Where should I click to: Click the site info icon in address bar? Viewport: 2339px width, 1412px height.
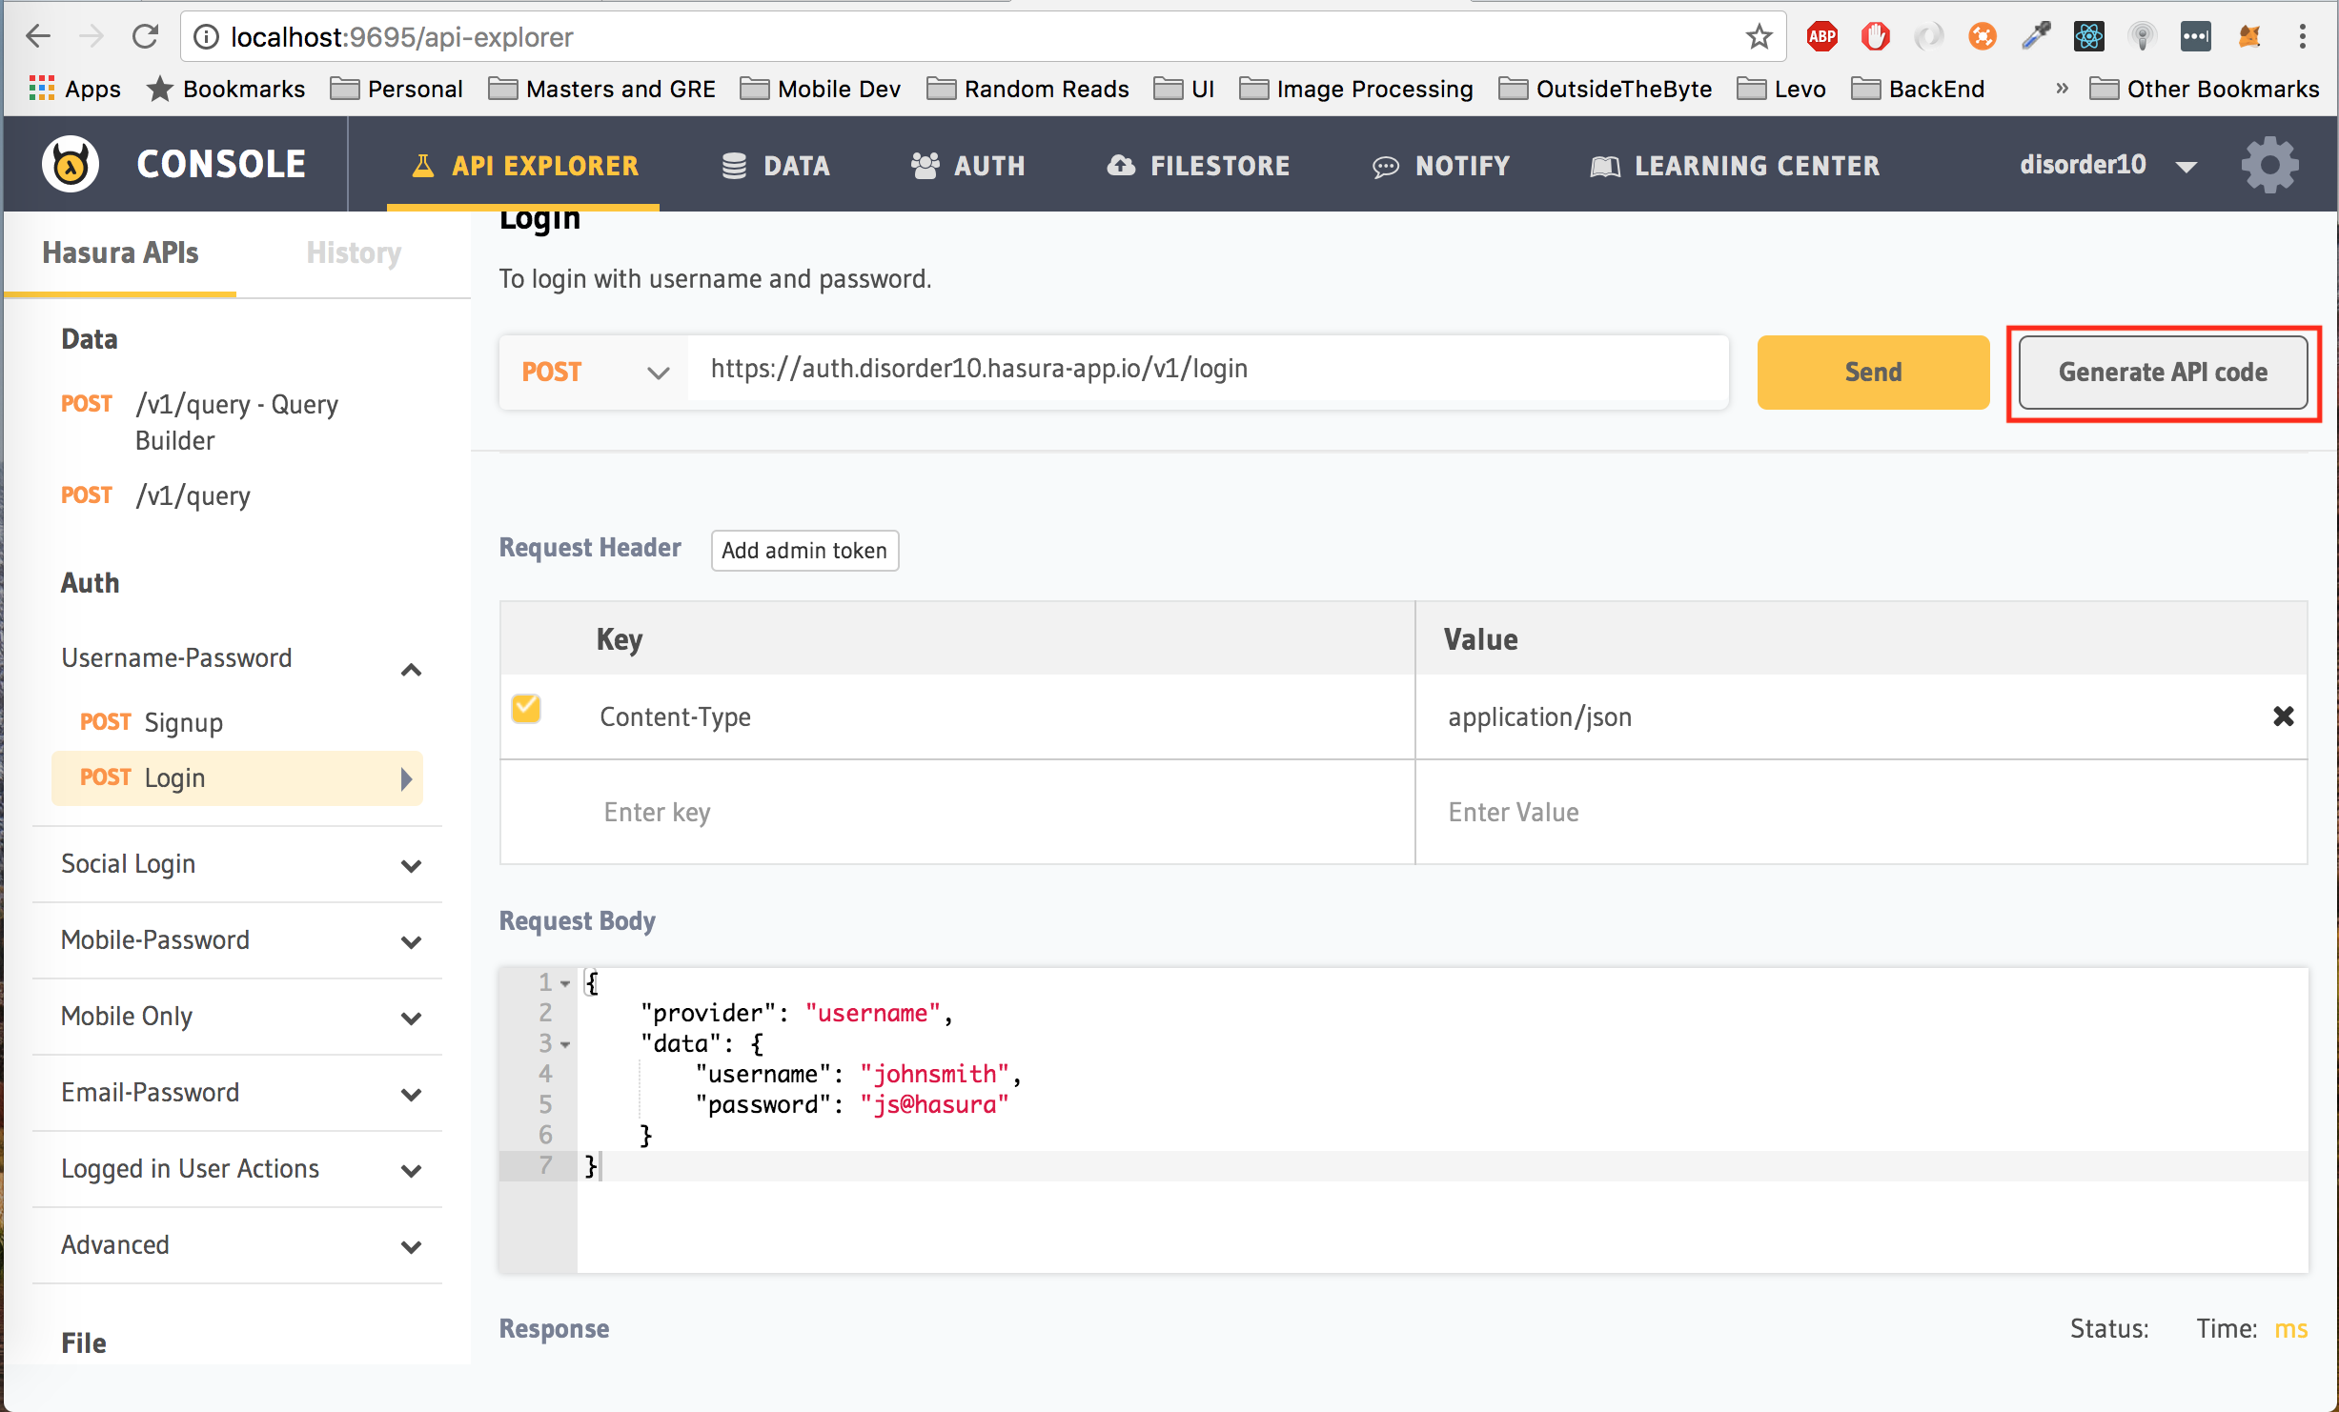(x=205, y=37)
